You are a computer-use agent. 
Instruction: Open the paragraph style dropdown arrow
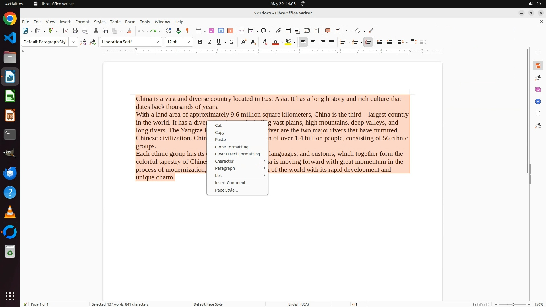[x=73, y=42]
